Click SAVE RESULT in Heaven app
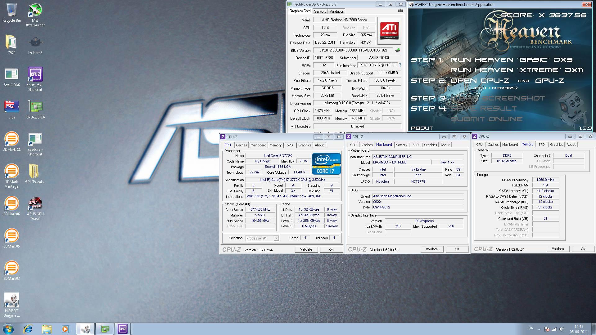Screen dimensions: 596x335 484,109
